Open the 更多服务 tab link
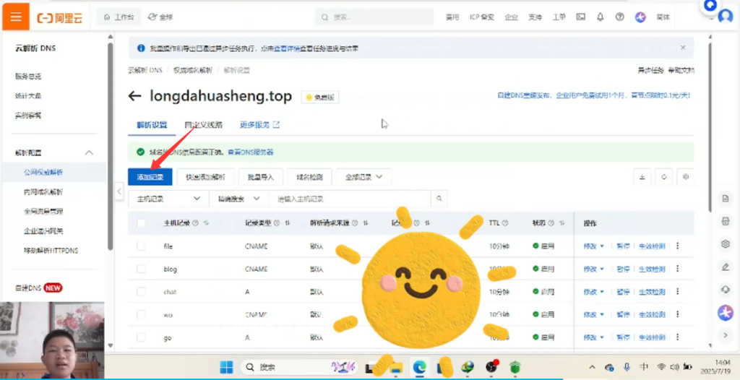The width and height of the screenshot is (740, 380). click(x=259, y=125)
